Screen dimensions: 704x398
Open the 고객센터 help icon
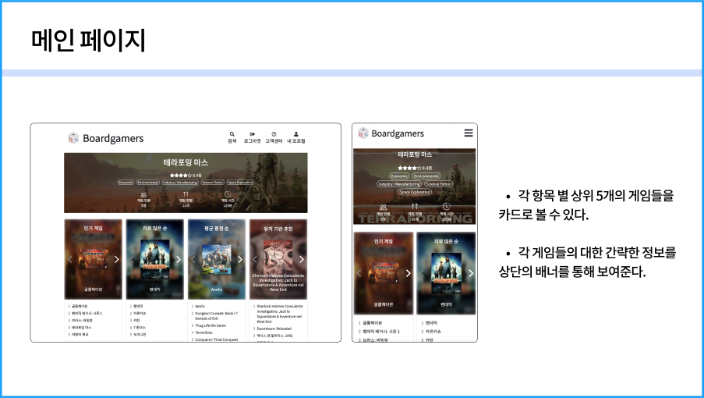[x=274, y=134]
